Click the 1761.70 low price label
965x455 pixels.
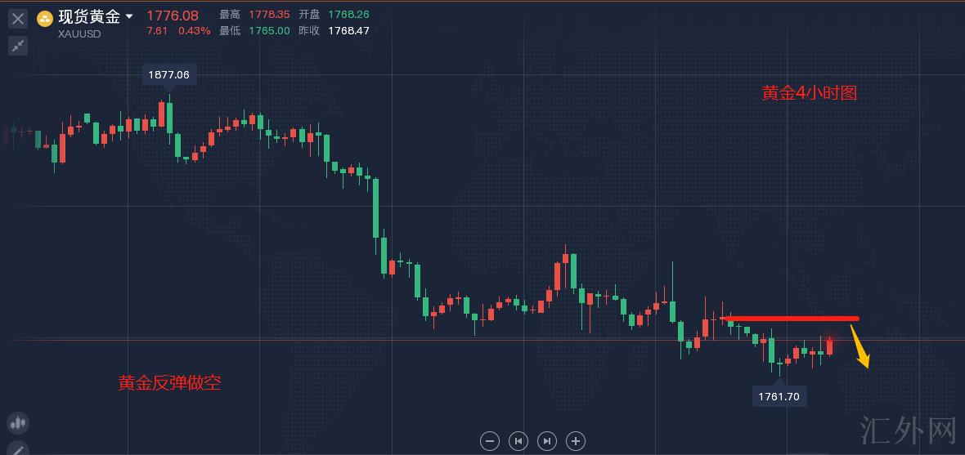click(779, 397)
